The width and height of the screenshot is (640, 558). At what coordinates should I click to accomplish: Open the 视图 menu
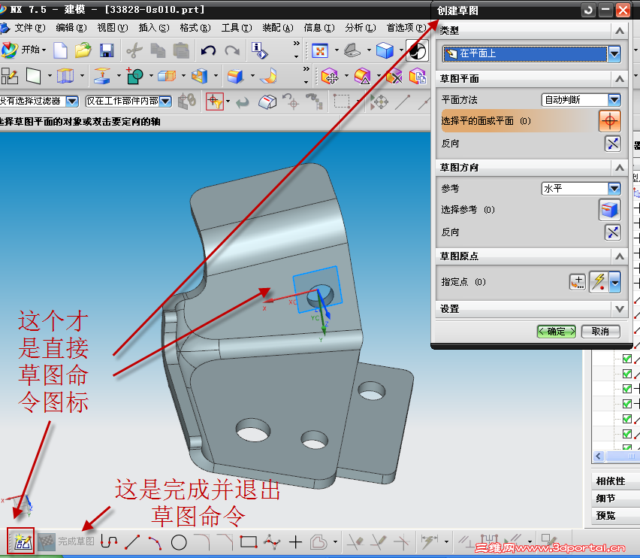pyautogui.click(x=112, y=28)
